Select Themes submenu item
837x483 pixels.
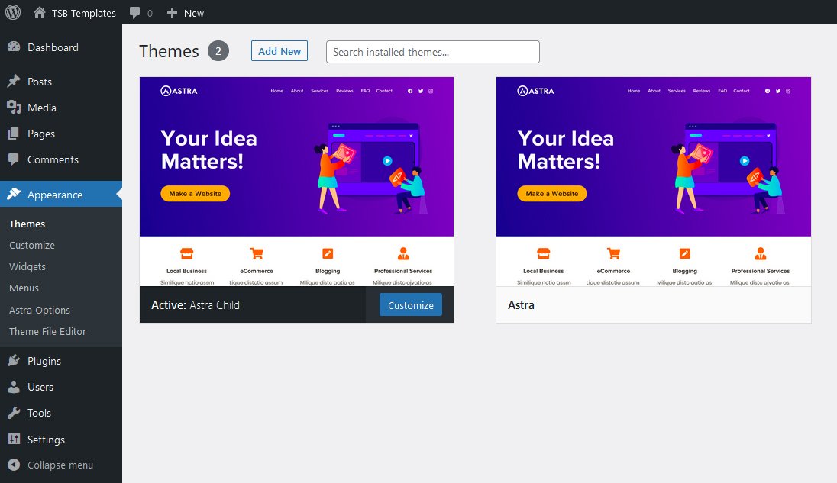tap(27, 224)
